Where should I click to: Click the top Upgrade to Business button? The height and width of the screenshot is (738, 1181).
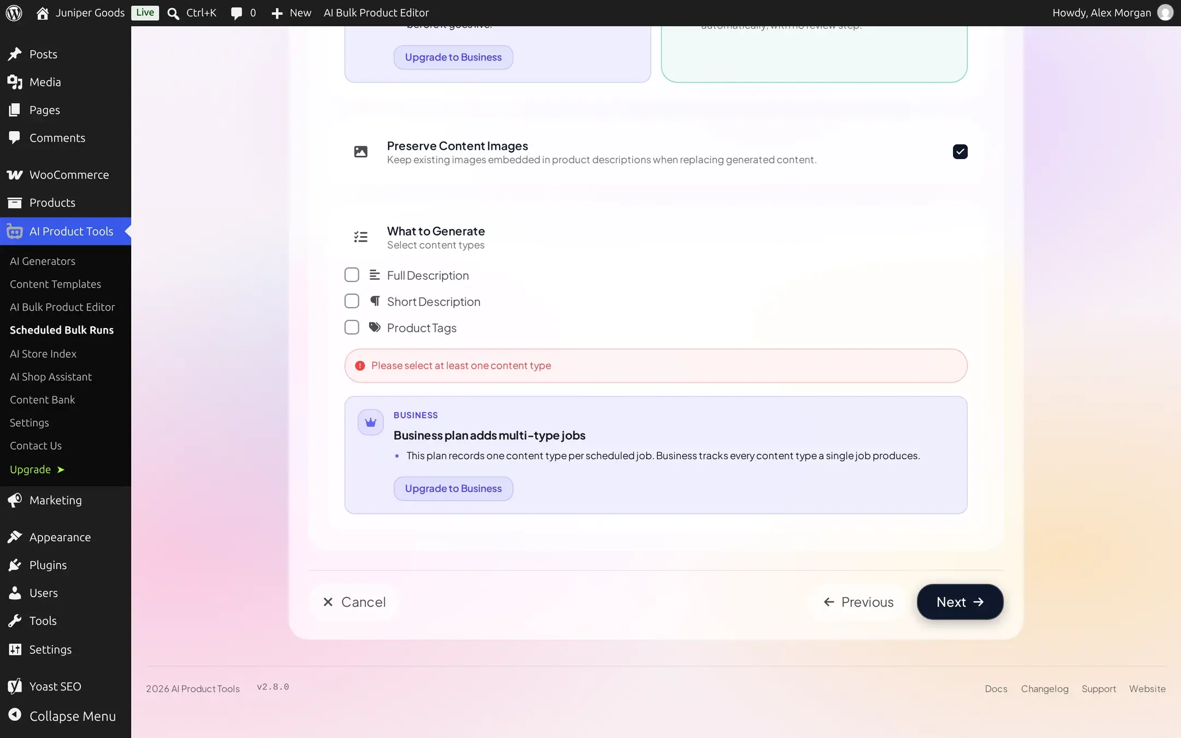(x=453, y=57)
